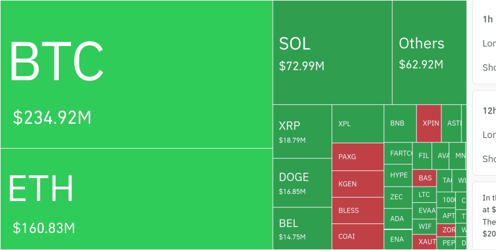496x250 pixels.
Task: Select the XRP $18.79M tile
Action: 302,132
